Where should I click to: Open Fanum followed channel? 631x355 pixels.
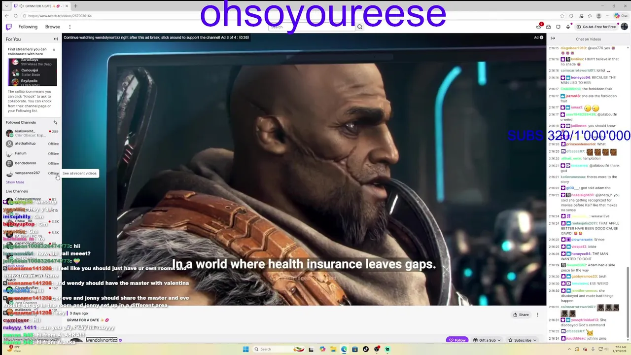coord(32,153)
